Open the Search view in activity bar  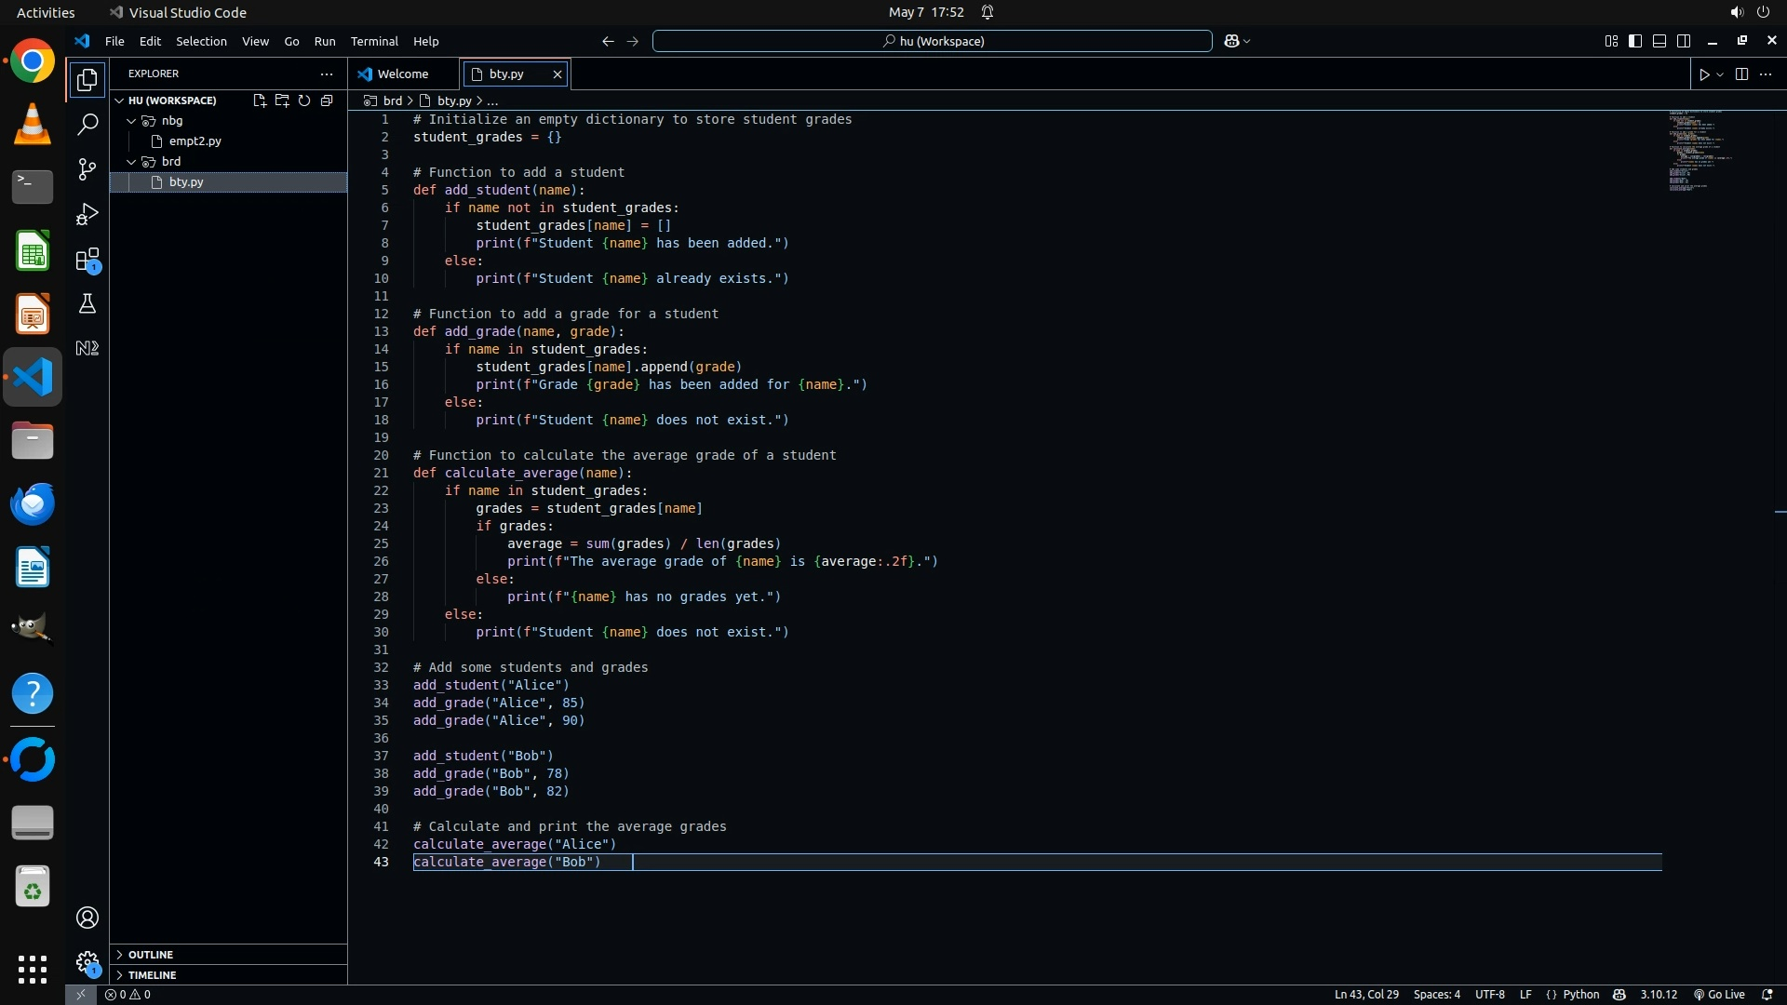click(x=87, y=124)
